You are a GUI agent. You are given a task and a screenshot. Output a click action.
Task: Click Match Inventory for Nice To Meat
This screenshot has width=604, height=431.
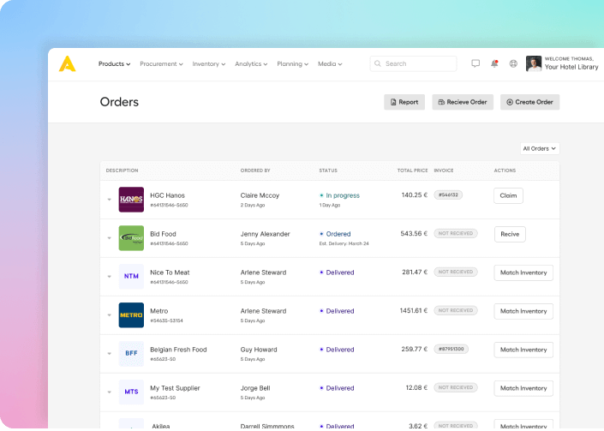523,272
